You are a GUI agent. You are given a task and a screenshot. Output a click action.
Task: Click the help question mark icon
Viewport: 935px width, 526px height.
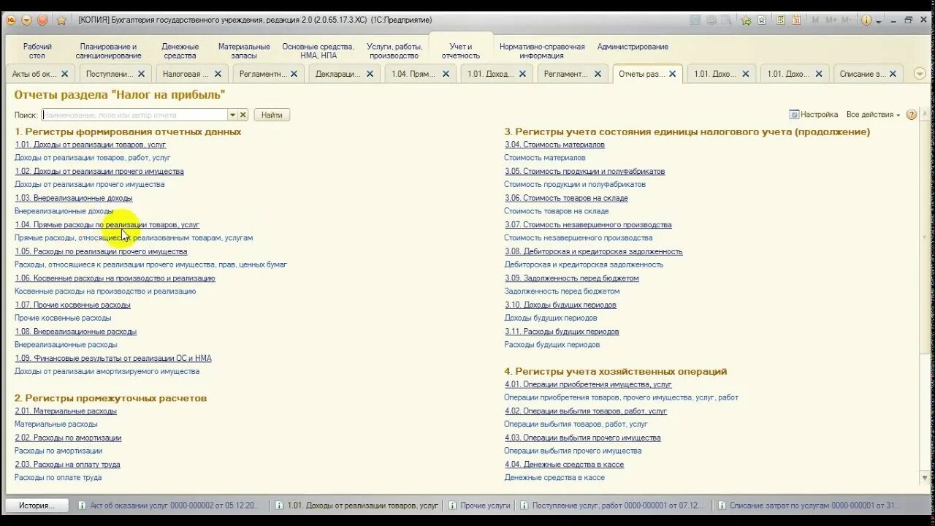(x=912, y=115)
